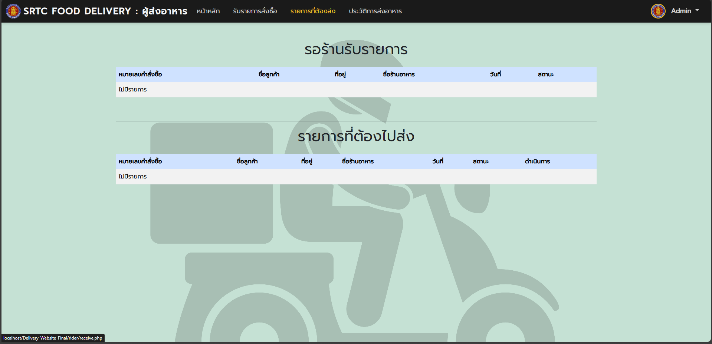
Task: Click ไม่มีรายการ row in รอร้านรับรายการ table
Action: 133,90
